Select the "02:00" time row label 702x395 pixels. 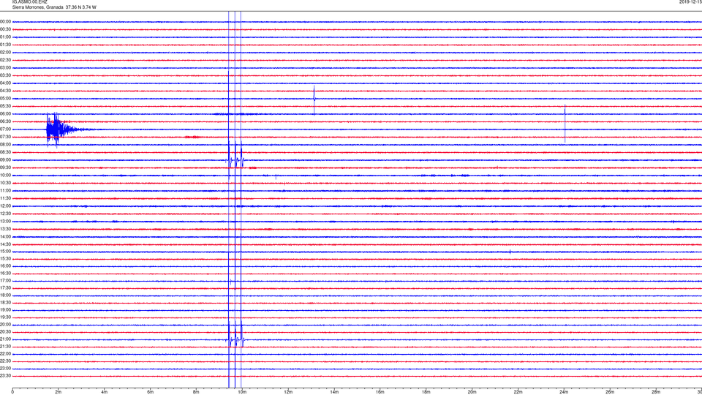pos(5,53)
